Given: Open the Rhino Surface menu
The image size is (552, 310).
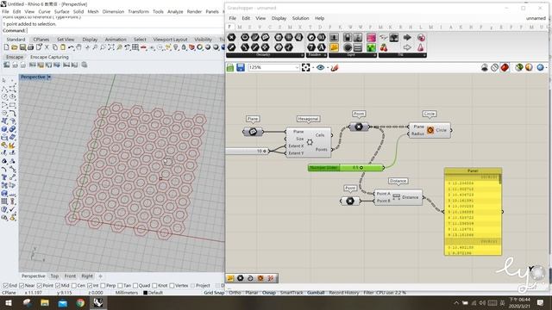Looking at the screenshot, I should point(61,11).
